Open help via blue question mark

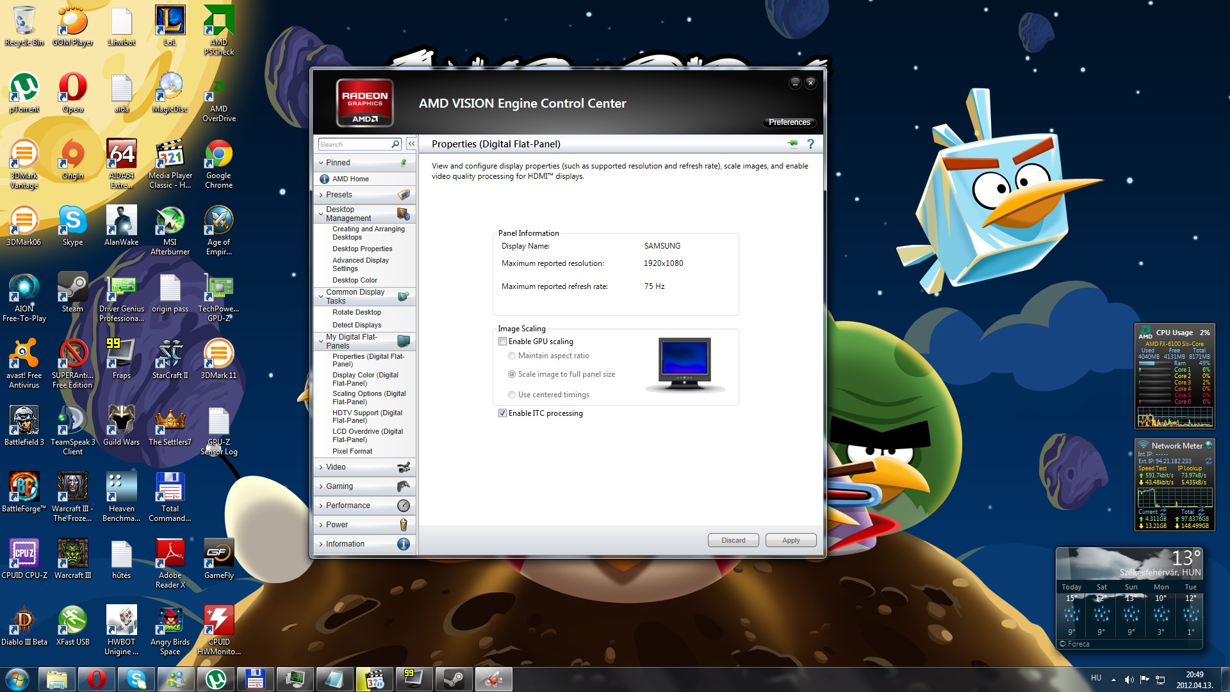810,144
